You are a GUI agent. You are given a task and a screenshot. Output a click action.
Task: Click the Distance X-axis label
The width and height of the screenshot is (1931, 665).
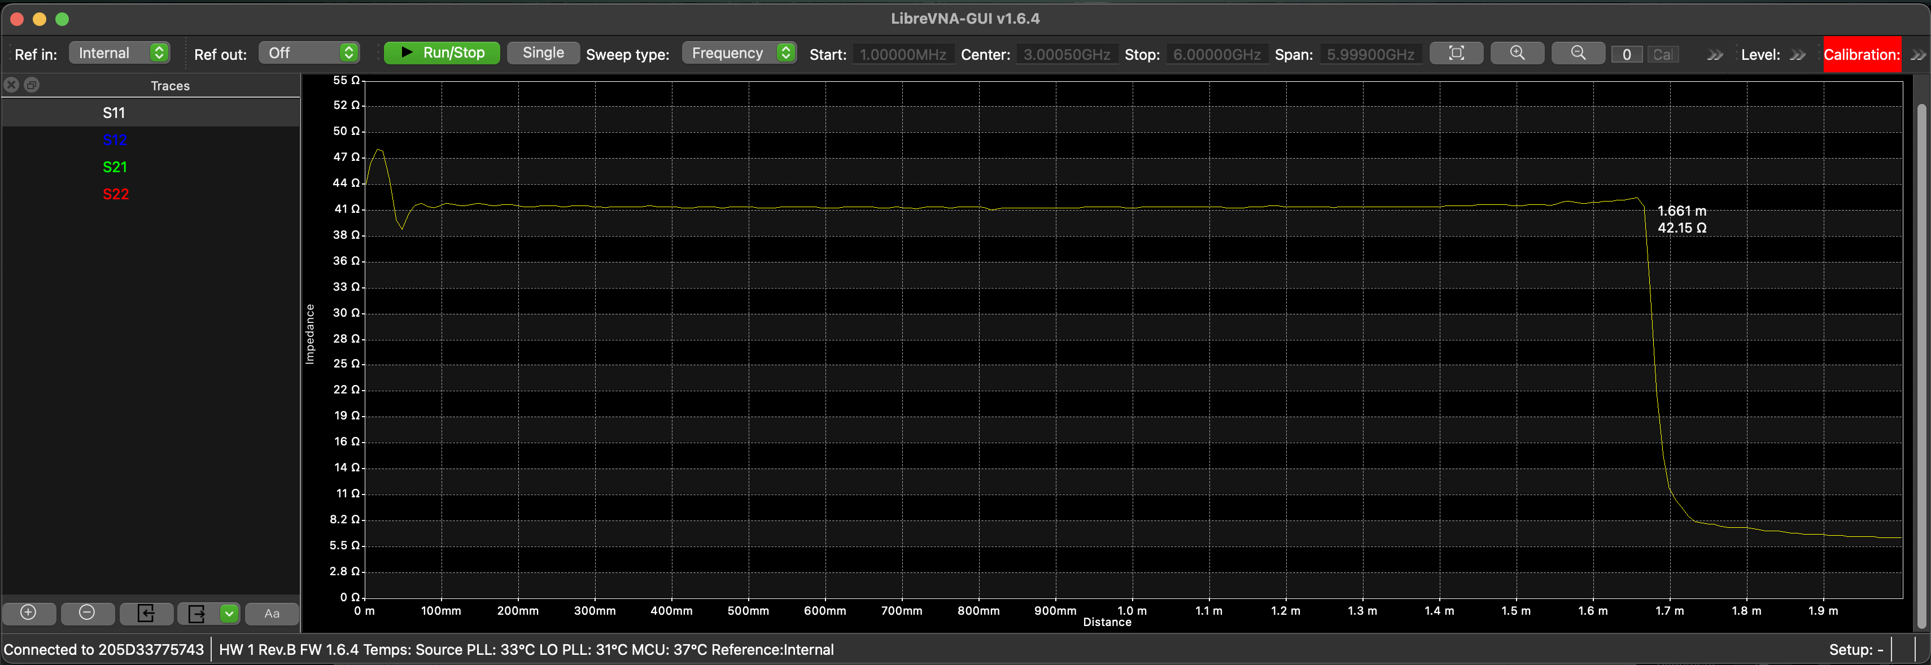point(1107,622)
